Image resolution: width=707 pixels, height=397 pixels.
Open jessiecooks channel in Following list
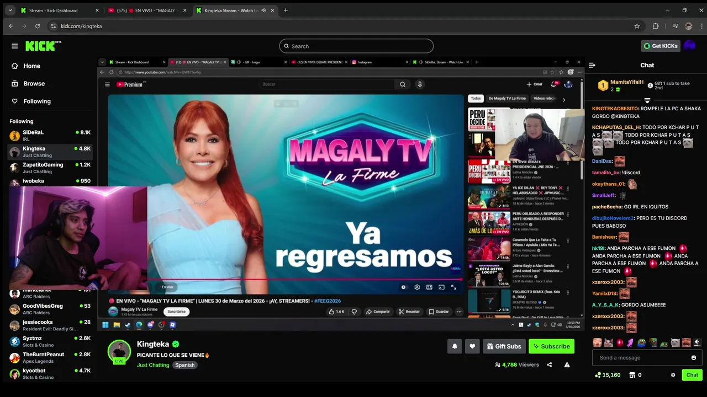pyautogui.click(x=50, y=325)
